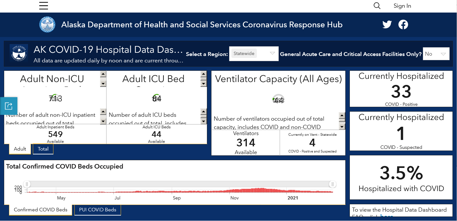
Task: Click the State of Alaska dashboard logo
Action: tap(19, 53)
